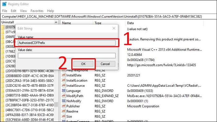Click the (value not set) data cell
Image resolution: width=217 pixels, height=122 pixels.
click(137, 29)
